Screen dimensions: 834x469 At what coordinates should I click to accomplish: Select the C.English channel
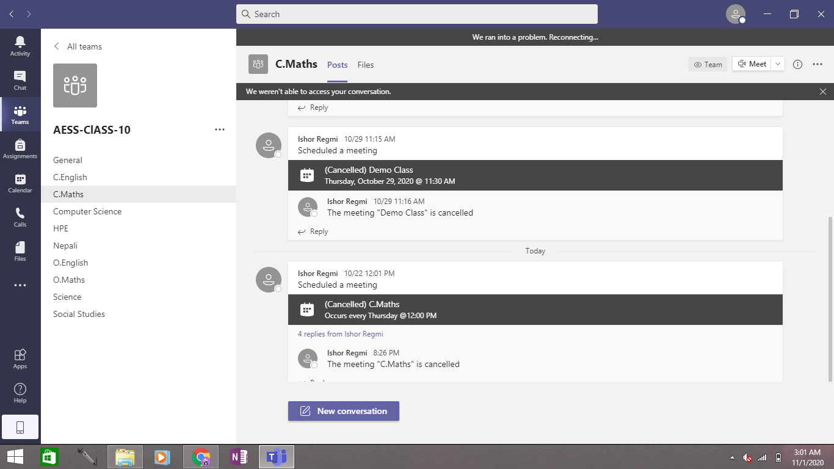click(139, 177)
